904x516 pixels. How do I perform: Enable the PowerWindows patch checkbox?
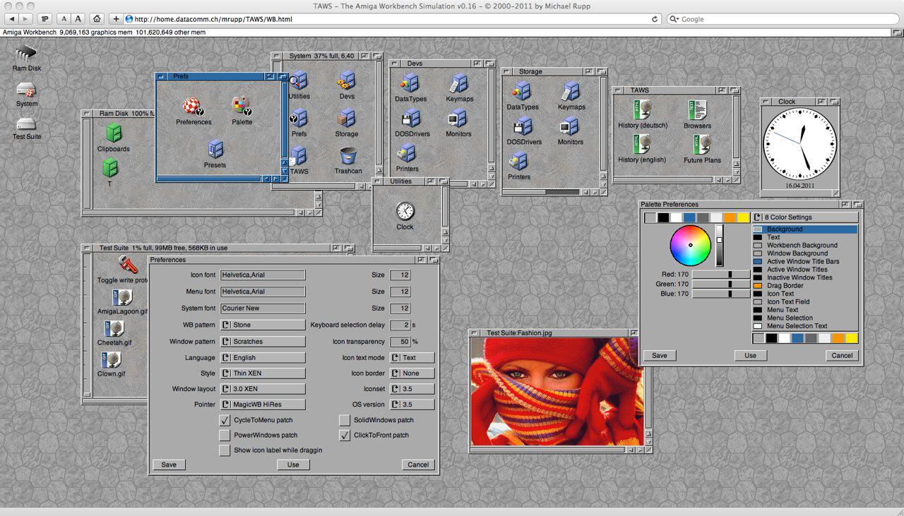click(225, 436)
